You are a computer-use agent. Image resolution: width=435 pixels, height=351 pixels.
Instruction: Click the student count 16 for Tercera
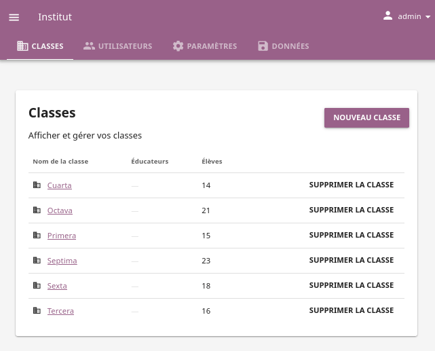206,311
